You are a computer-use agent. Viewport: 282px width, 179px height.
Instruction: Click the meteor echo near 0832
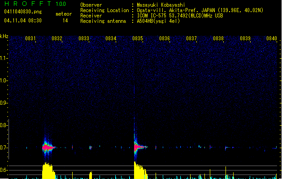48,148
